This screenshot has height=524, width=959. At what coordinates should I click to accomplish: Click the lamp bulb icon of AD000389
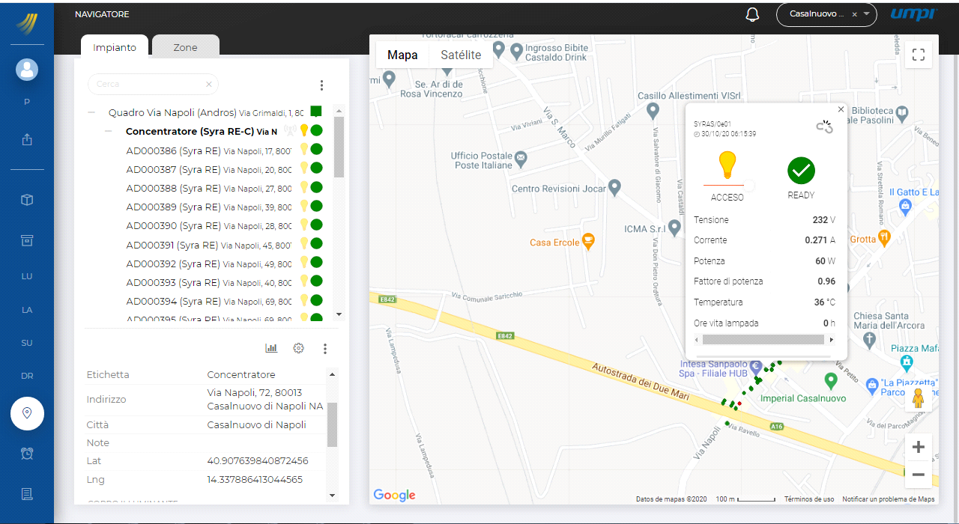point(304,207)
